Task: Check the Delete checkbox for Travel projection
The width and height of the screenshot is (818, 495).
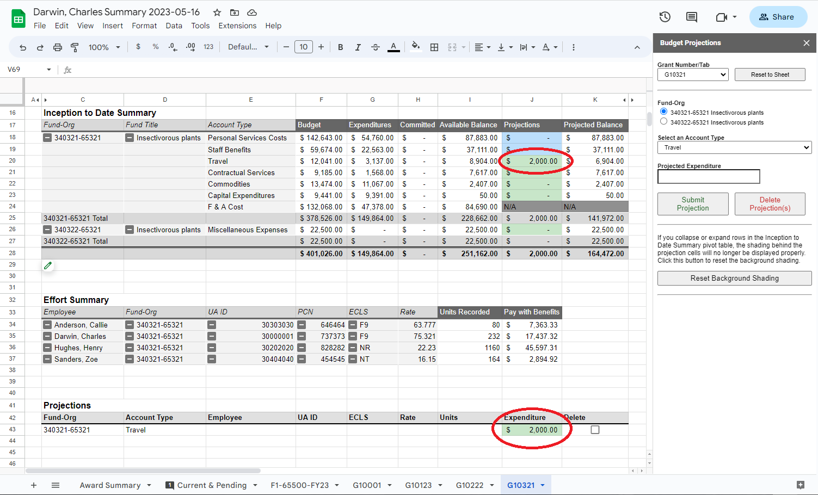Action: (x=595, y=430)
